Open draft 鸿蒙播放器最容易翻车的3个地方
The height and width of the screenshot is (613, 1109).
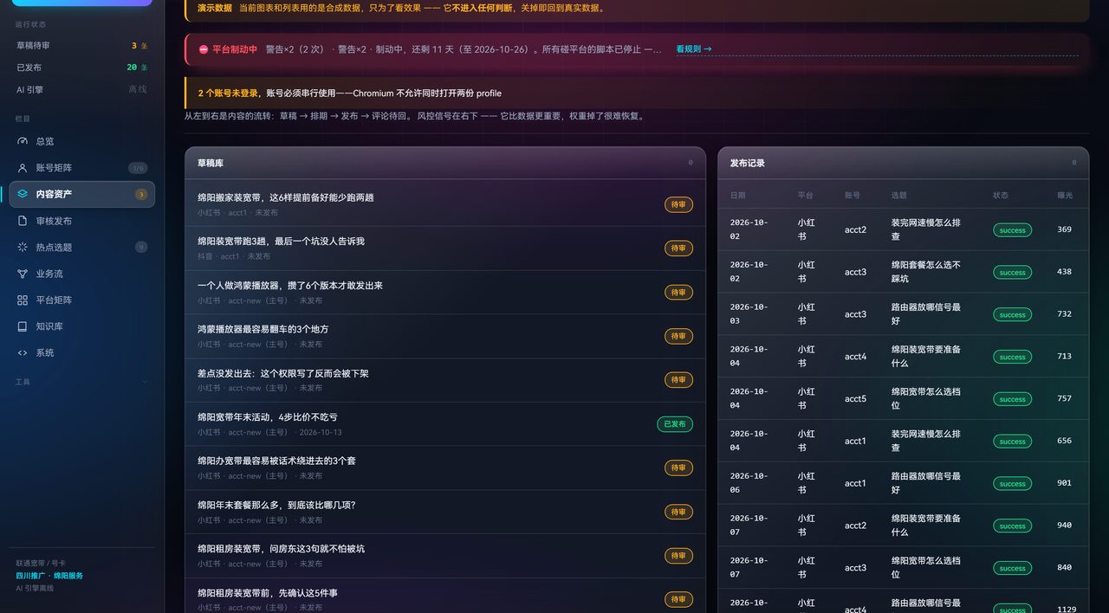click(263, 329)
